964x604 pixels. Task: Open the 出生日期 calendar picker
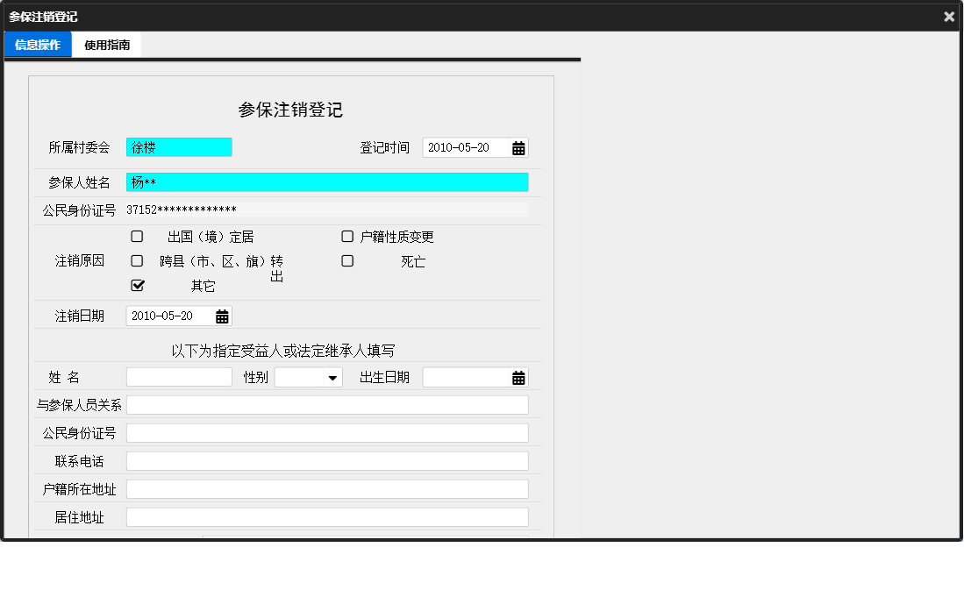coord(520,377)
